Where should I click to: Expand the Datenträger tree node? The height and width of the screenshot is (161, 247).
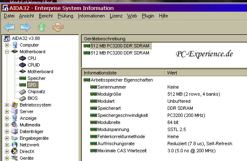[7, 131]
